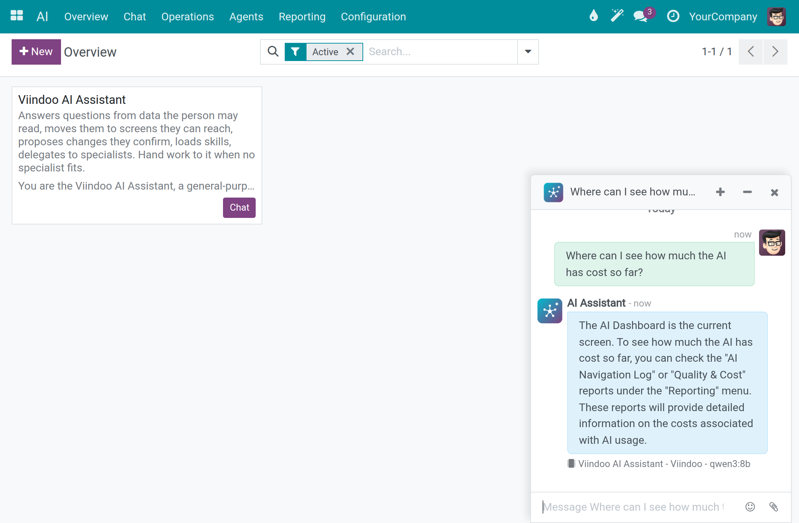
Task: Open the Operations menu
Action: click(187, 17)
